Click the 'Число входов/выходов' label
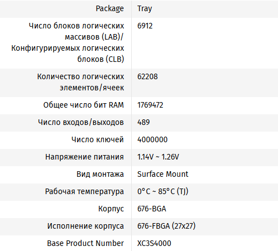278x251 pixels. pyautogui.click(x=81, y=122)
